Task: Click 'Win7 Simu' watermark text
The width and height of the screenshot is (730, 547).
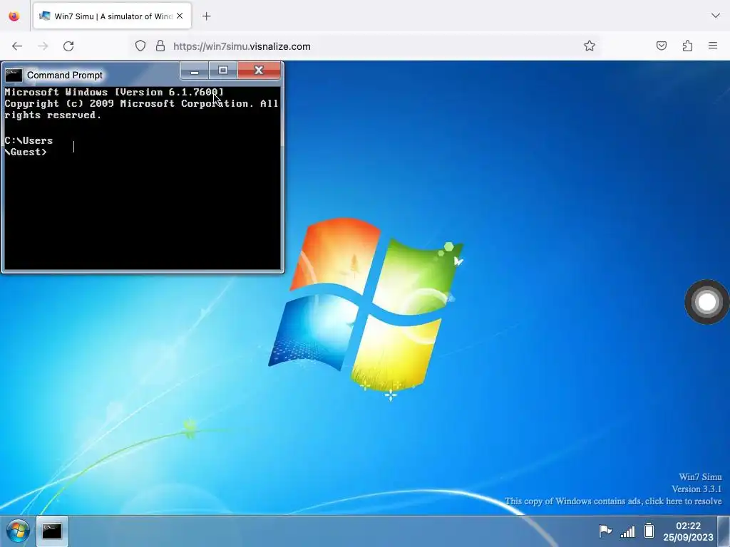Action: pos(700,476)
